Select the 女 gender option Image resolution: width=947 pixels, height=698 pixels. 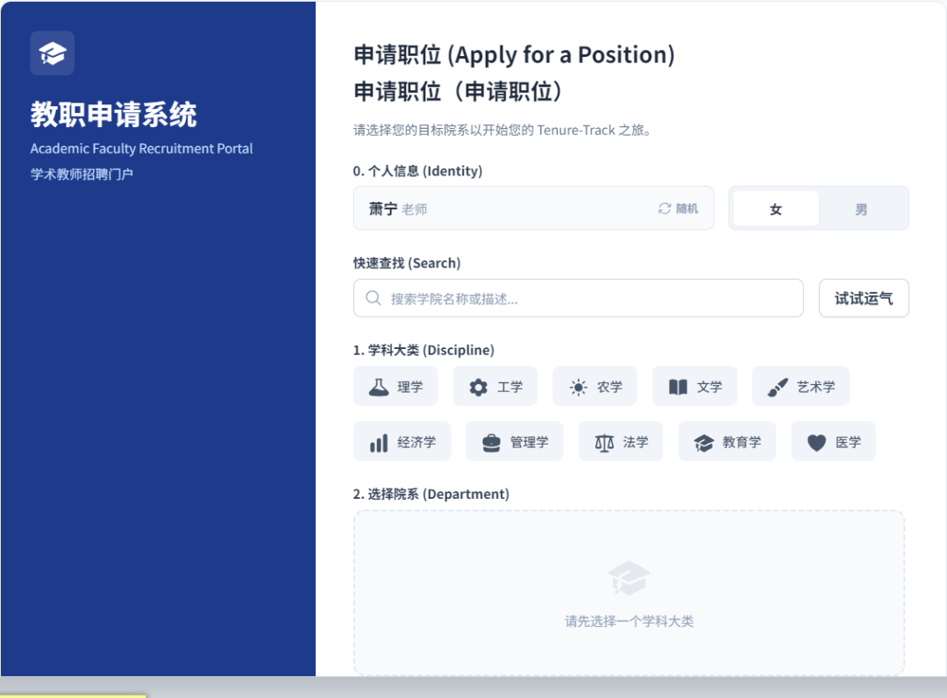775,208
